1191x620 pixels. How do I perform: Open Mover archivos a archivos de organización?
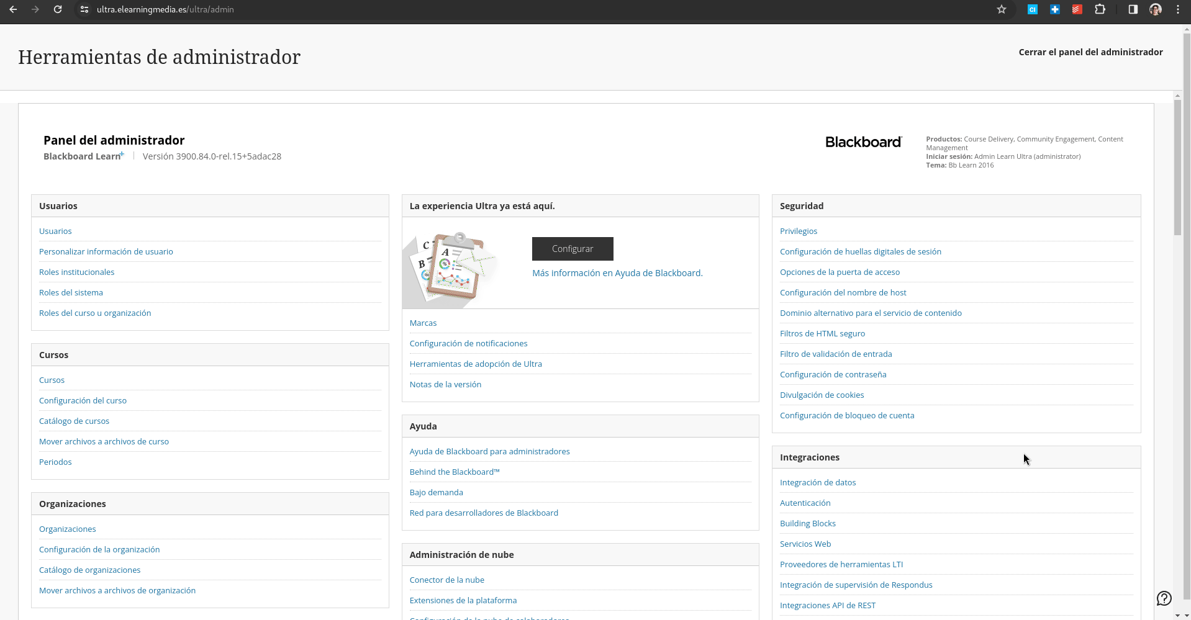(117, 590)
